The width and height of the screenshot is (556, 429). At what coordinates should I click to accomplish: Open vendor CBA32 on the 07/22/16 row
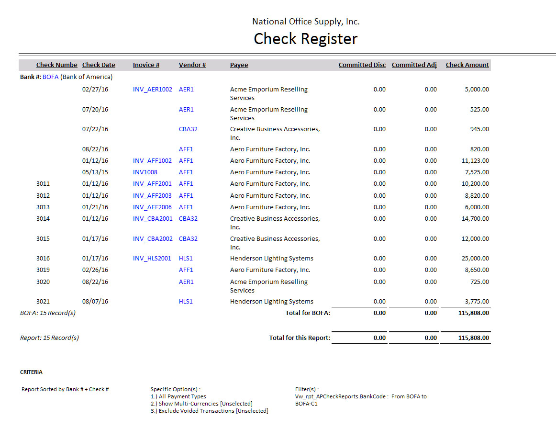[188, 129]
